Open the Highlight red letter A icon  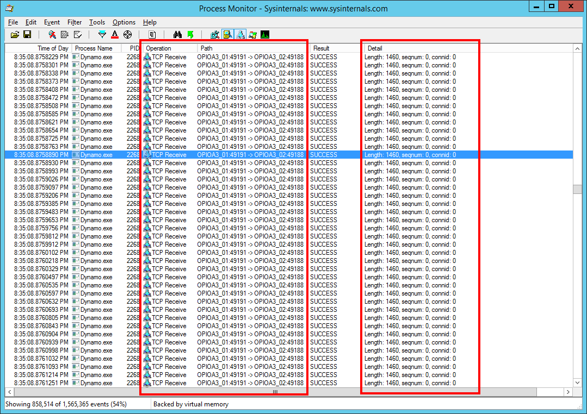115,35
